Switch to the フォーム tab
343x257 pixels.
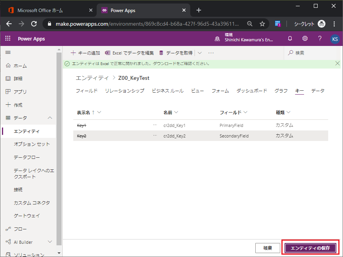coord(220,91)
